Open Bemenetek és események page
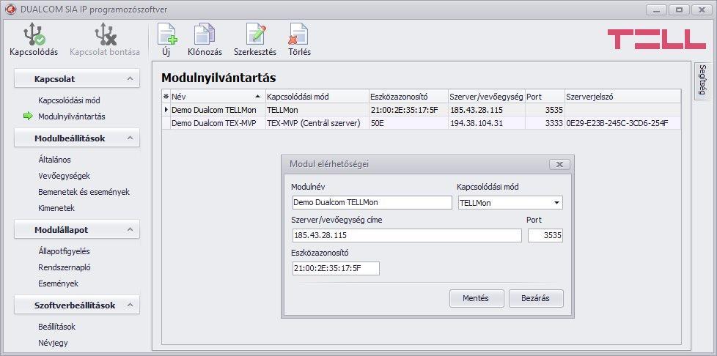The width and height of the screenshot is (717, 356). click(84, 192)
